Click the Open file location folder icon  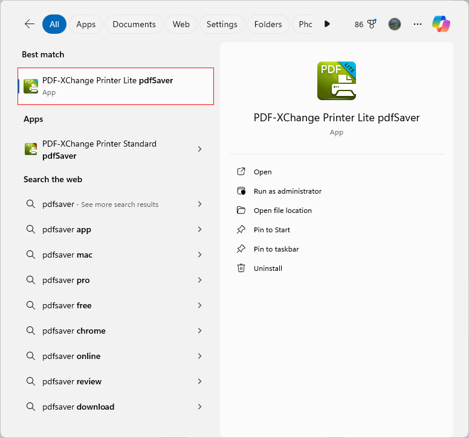[x=241, y=211]
